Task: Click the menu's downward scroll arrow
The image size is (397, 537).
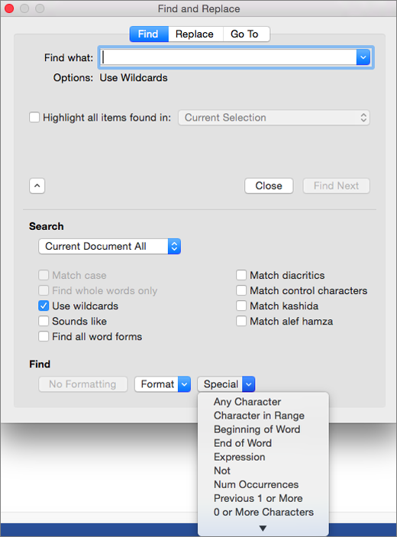Action: click(263, 528)
